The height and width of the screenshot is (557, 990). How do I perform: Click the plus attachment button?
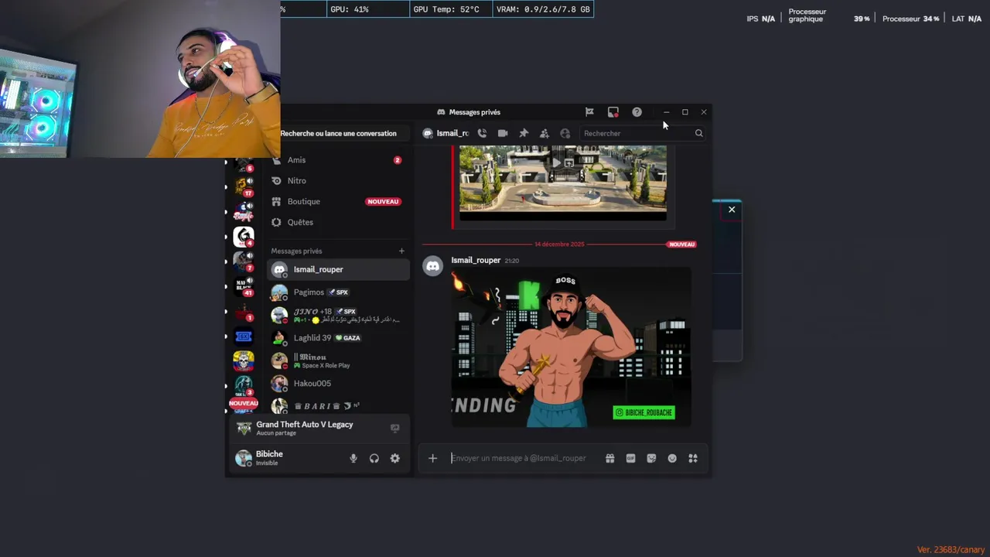coord(432,458)
